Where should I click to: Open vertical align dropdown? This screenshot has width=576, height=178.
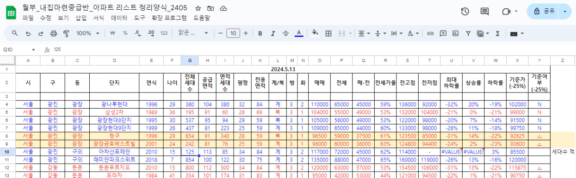click(x=380, y=33)
